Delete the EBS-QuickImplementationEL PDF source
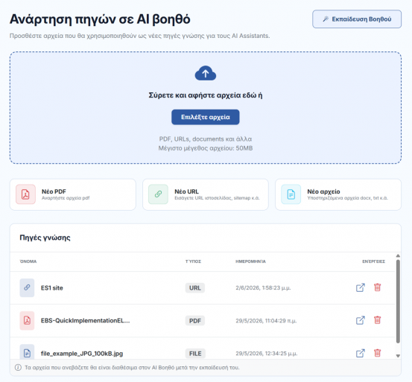This screenshot has width=412, height=382. [377, 320]
